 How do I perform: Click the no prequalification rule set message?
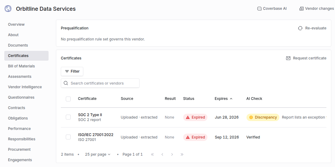(103, 39)
